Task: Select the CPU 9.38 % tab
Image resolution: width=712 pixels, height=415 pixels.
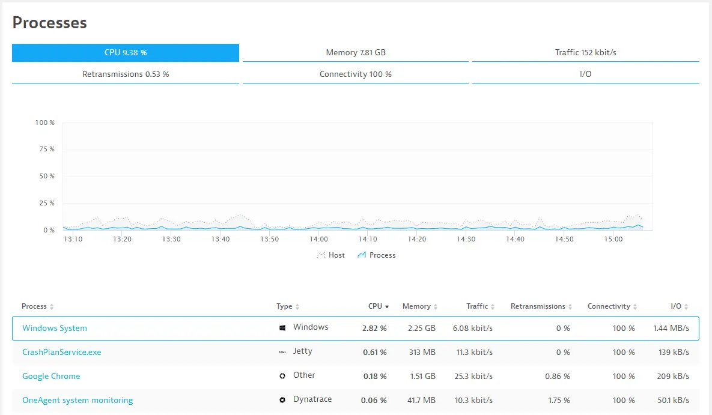Action: [x=126, y=53]
